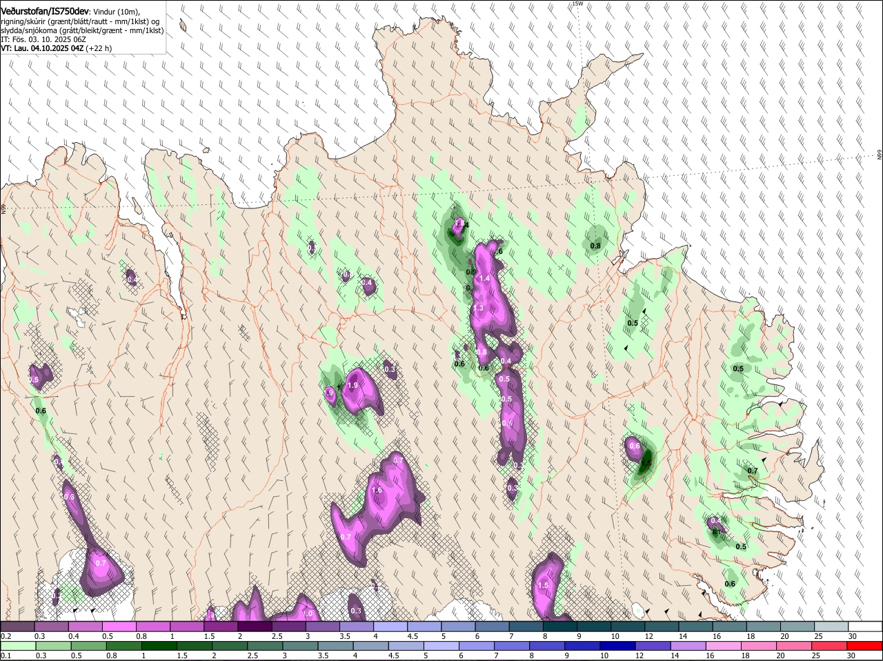Select the lower legend swatch labeled 25

point(830,646)
